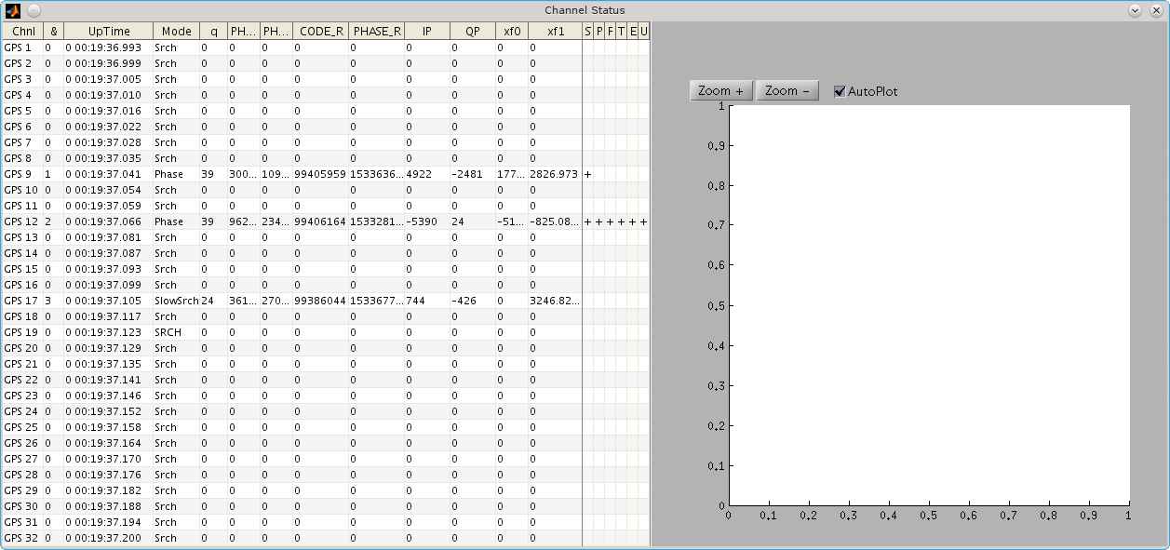The height and width of the screenshot is (550, 1170).
Task: Click Phase mode cell in GPS 12 row
Action: 169,221
